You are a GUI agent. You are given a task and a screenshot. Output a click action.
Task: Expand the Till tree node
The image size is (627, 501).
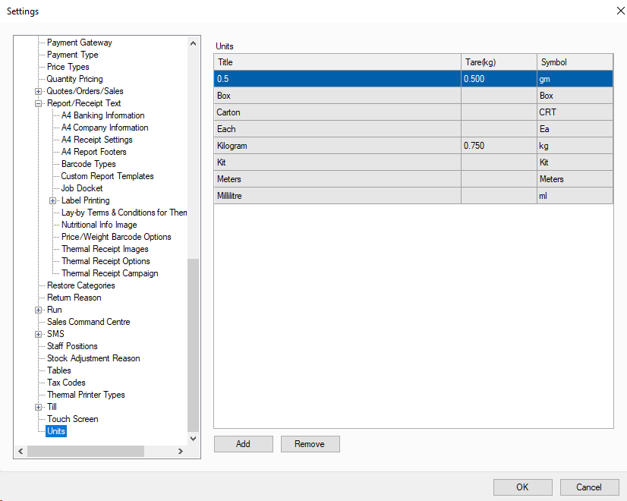click(39, 408)
